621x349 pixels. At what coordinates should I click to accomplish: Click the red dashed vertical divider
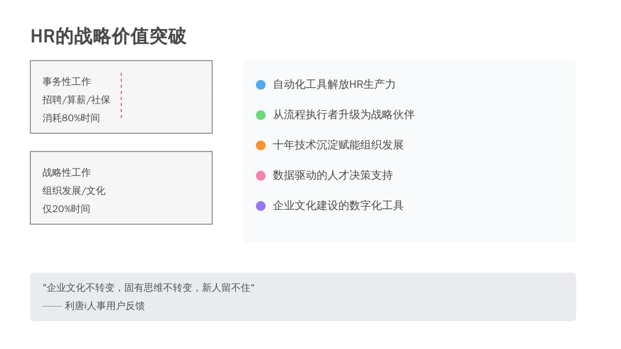121,95
